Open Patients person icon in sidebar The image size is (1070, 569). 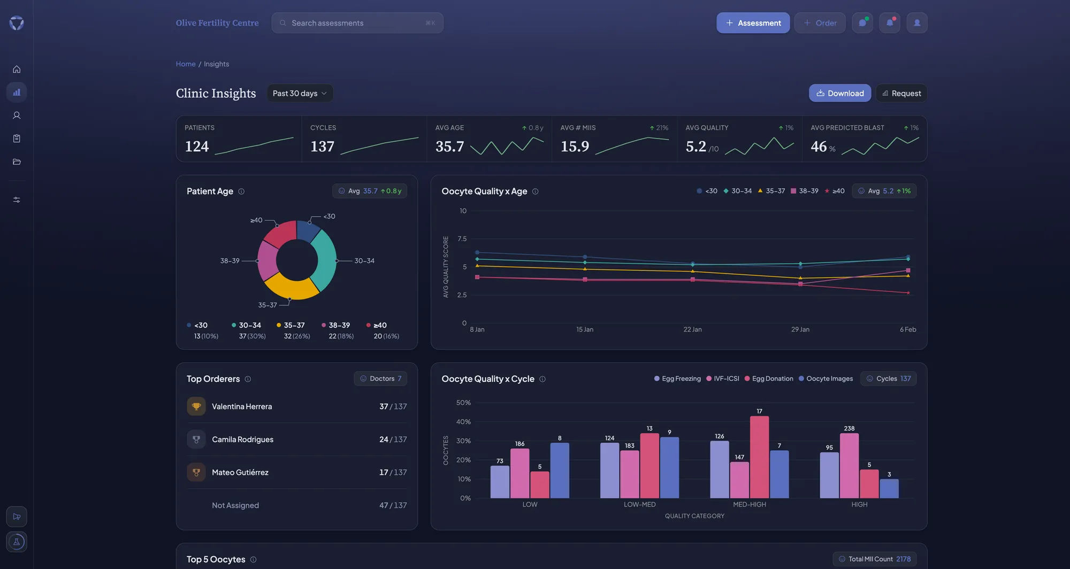17,116
